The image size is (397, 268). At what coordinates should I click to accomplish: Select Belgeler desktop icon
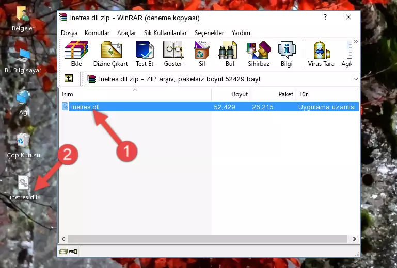pos(23,19)
